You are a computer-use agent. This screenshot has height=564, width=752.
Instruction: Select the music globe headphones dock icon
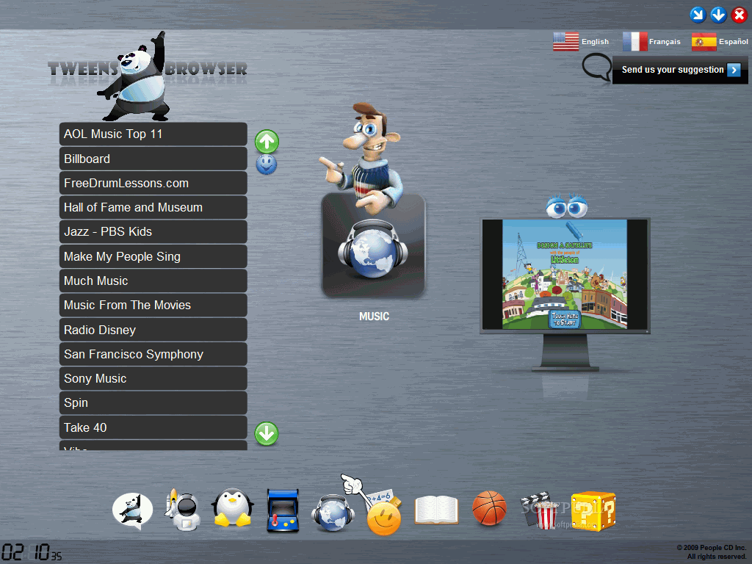(x=333, y=513)
